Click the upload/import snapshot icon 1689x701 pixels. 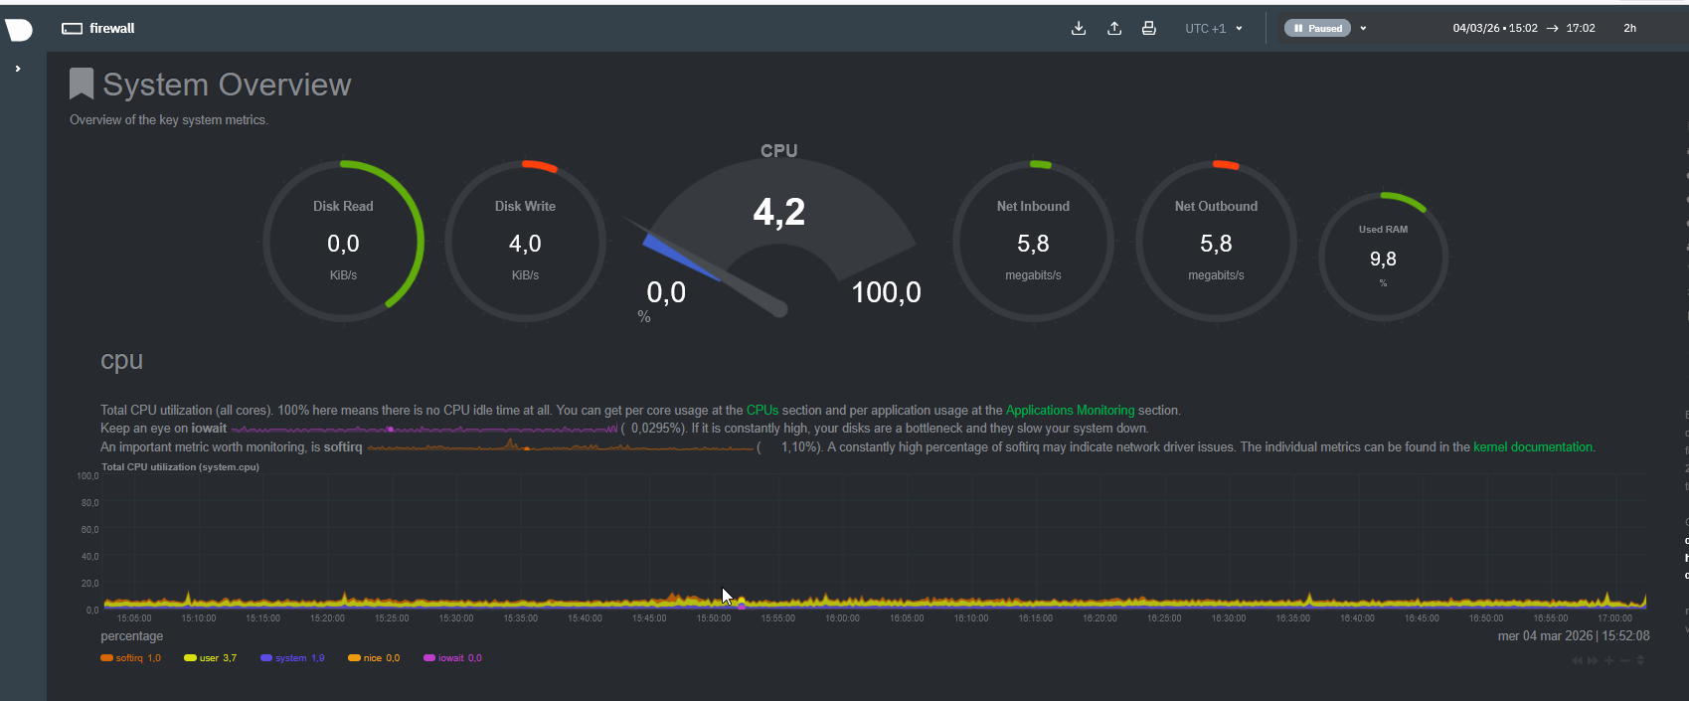coord(1114,28)
